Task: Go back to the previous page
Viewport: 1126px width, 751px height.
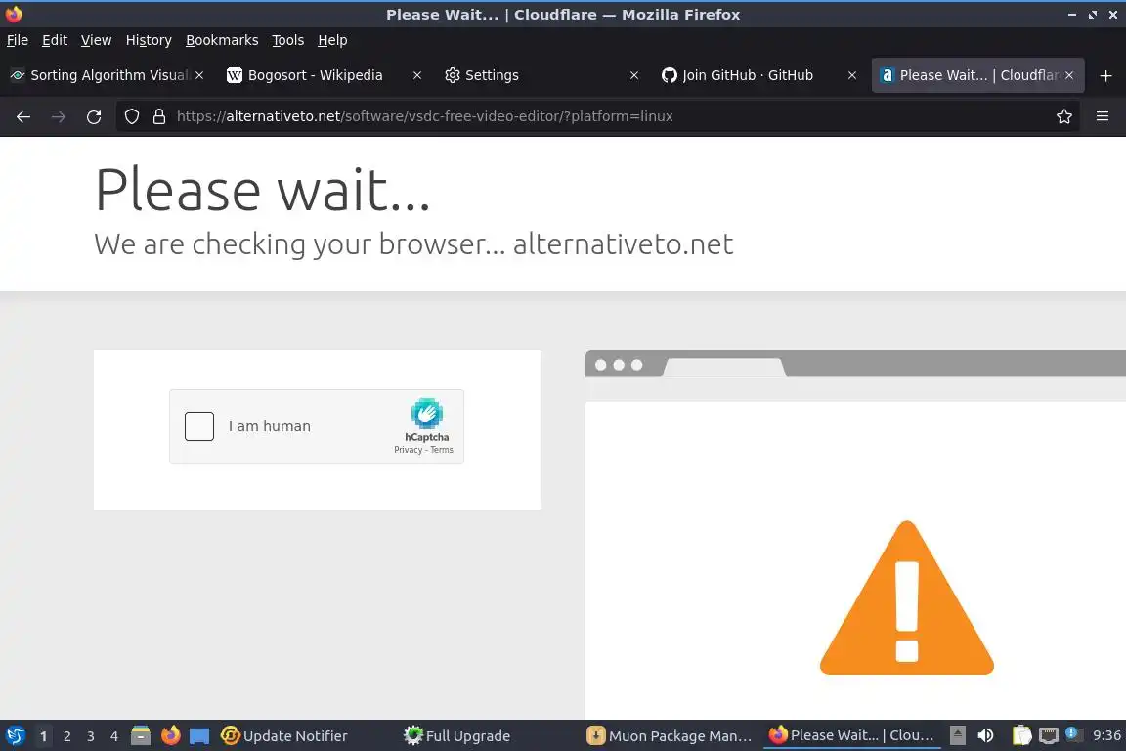Action: [23, 116]
